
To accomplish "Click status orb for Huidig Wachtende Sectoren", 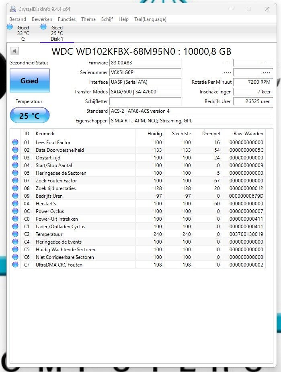I will 15,249.
